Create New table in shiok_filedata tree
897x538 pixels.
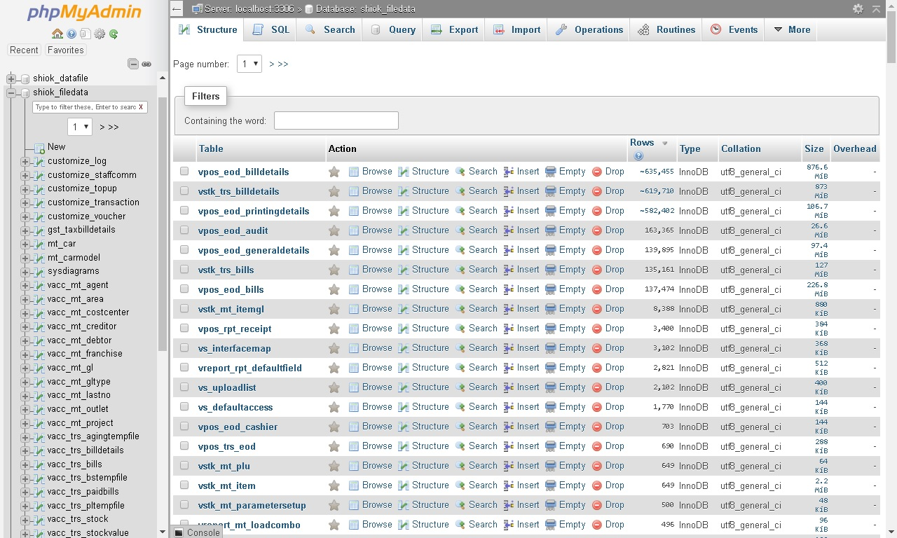[x=56, y=147]
